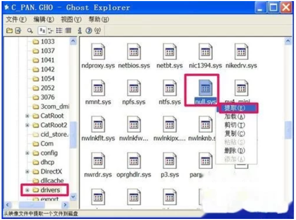Screen dimensions: 296x220
Task: Click the details view toolbar icon
Action: 68,31
